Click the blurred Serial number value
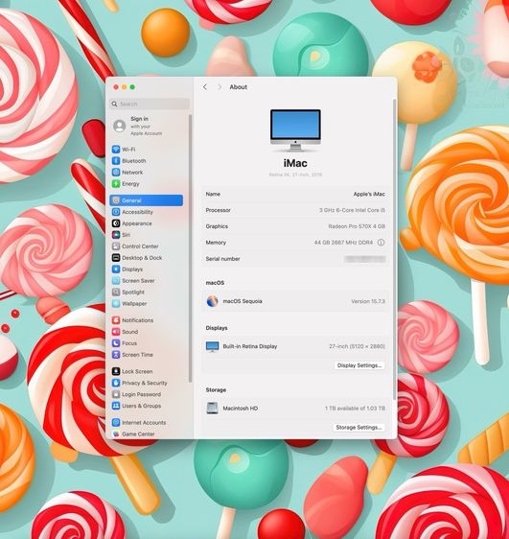This screenshot has height=539, width=509. pos(365,259)
